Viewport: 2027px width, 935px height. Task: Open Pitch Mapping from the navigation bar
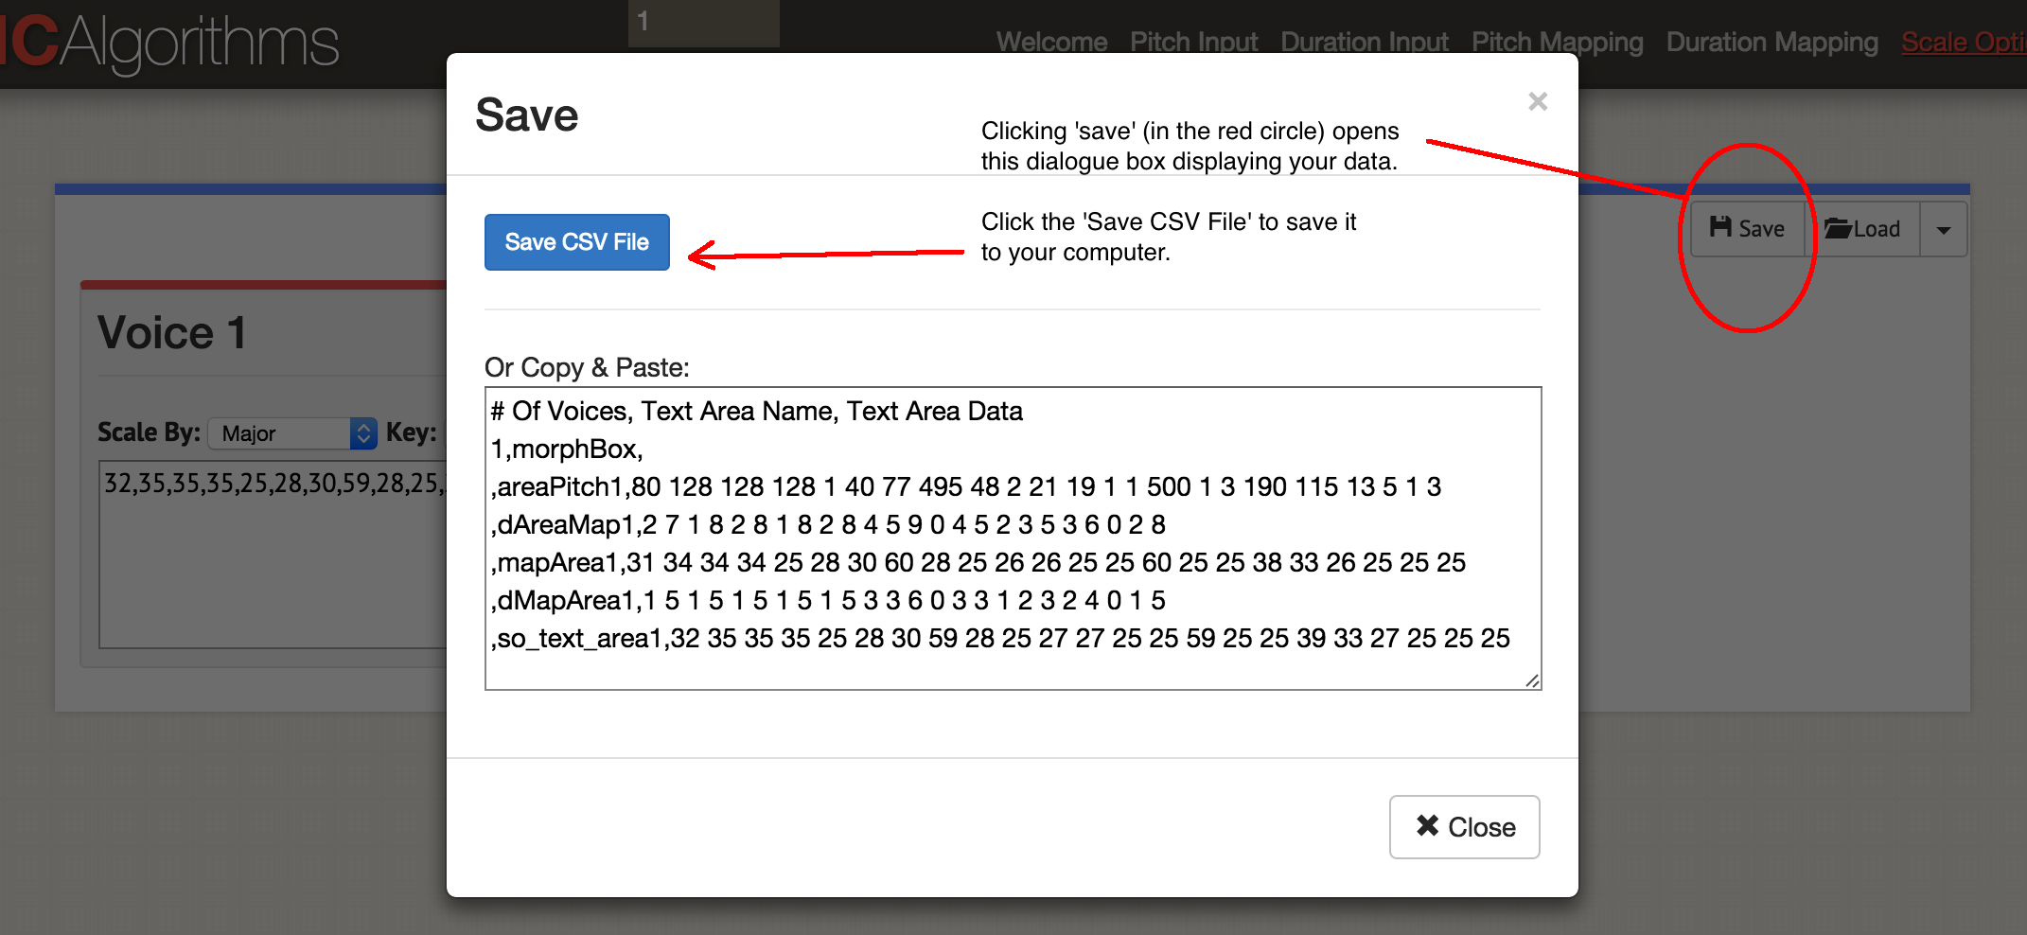(x=1557, y=41)
